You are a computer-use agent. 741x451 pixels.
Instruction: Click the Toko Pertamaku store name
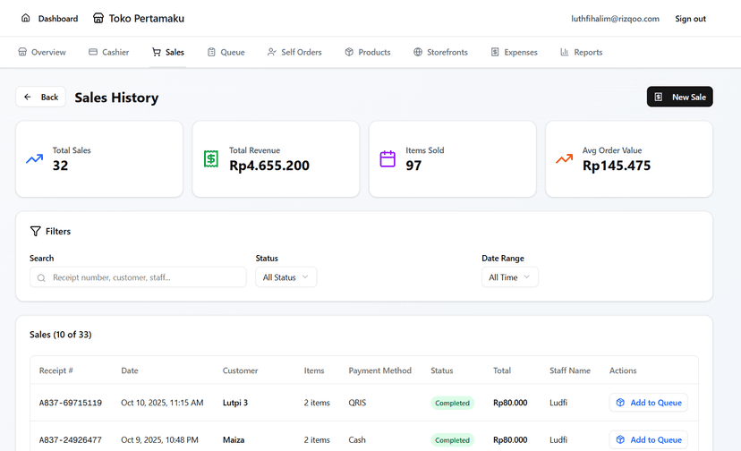point(147,19)
